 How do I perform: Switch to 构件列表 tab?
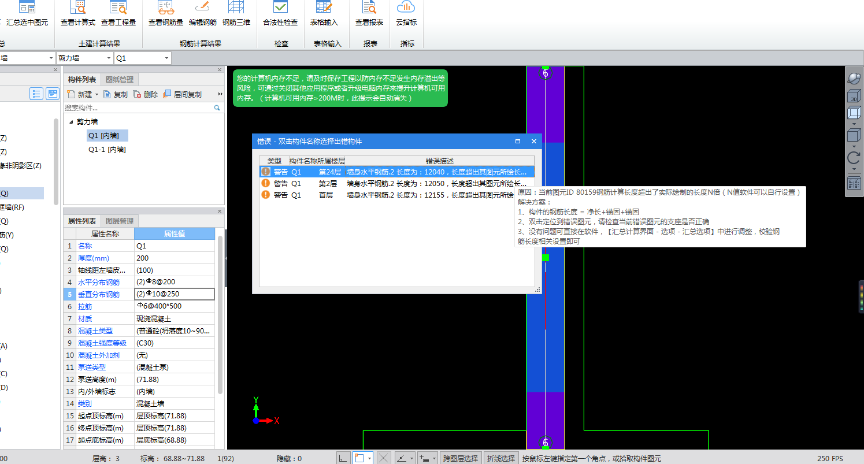[81, 80]
